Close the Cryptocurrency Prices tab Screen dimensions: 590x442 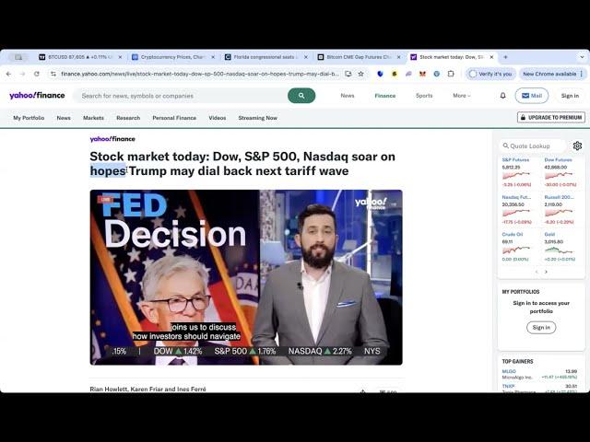[x=213, y=57]
